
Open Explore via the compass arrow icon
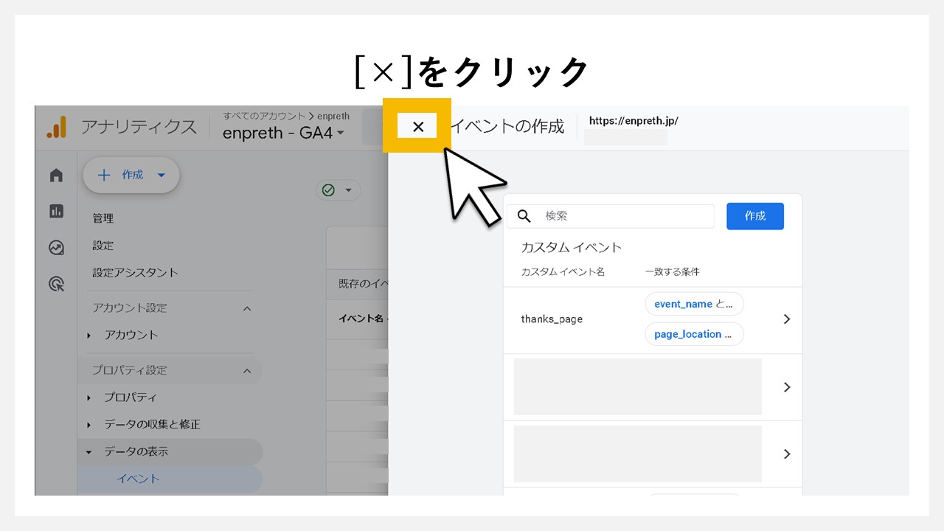[56, 248]
